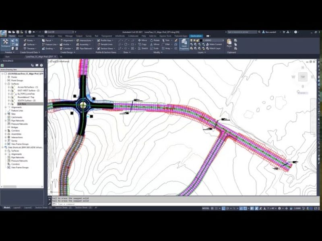The width and height of the screenshot is (322, 241).
Task: Click the Pipe Network tool
Action: tap(85, 49)
